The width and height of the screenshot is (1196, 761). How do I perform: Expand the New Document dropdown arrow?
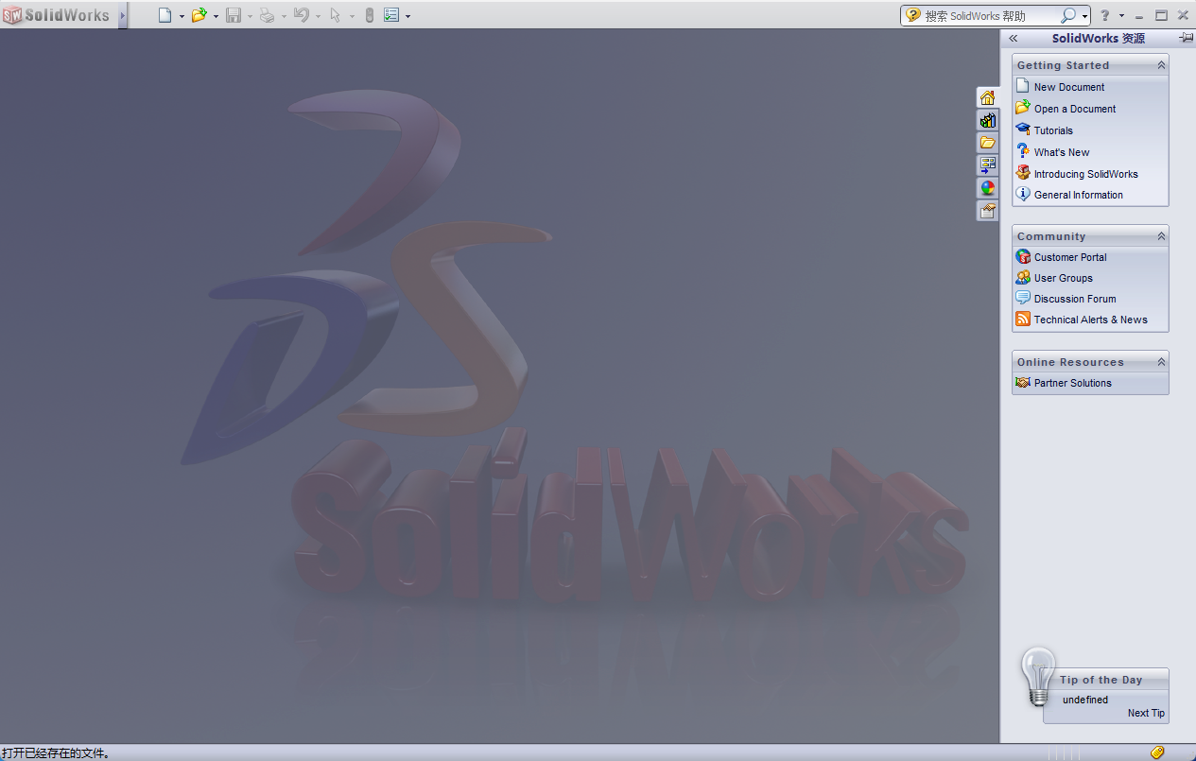[182, 15]
